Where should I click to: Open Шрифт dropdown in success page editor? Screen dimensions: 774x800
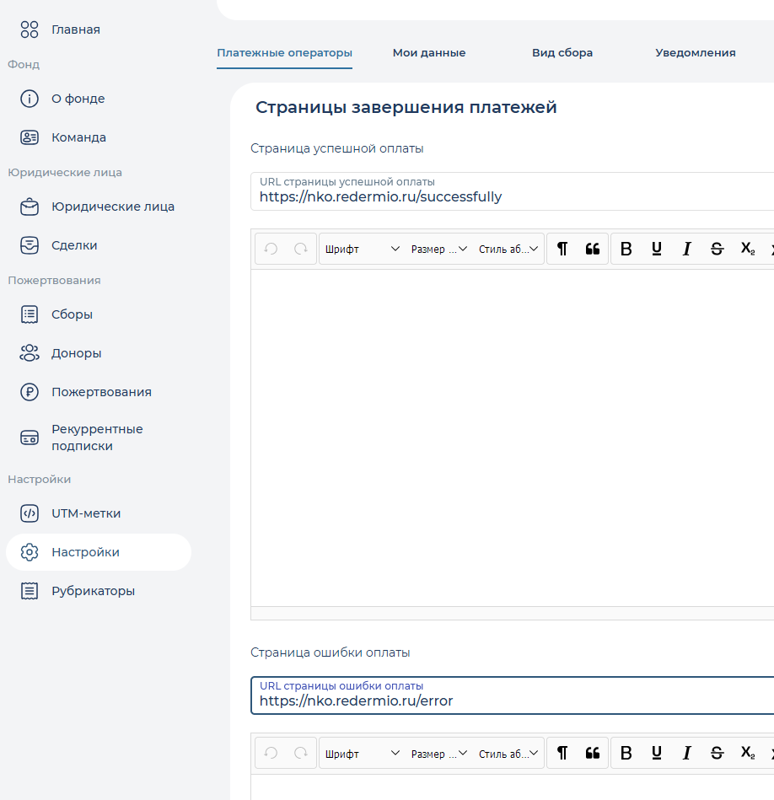click(363, 249)
